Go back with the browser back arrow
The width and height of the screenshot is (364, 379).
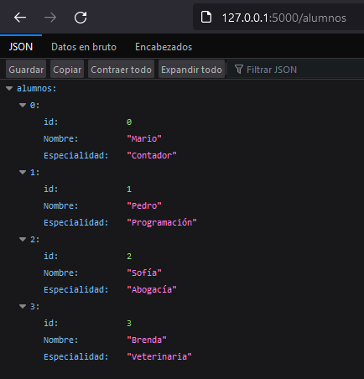pyautogui.click(x=20, y=18)
